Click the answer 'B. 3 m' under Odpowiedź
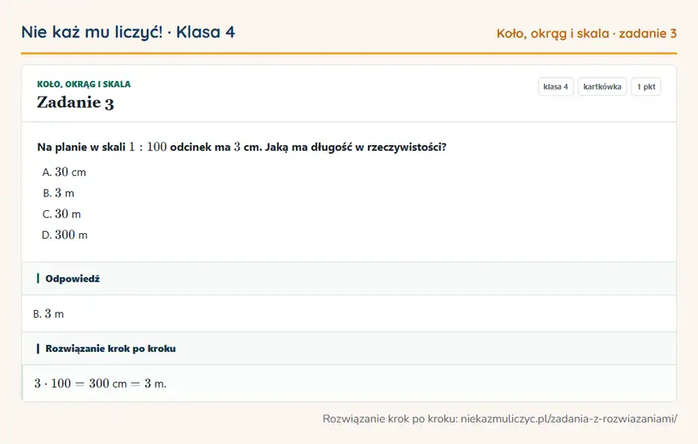 (48, 314)
